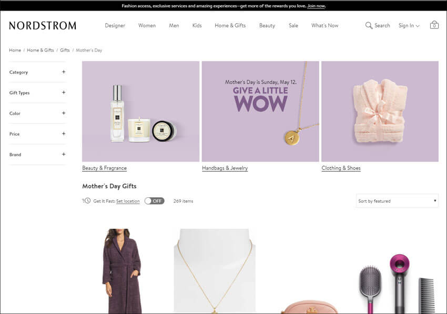Click the Search text label
This screenshot has width=447, height=314.
[x=382, y=25]
